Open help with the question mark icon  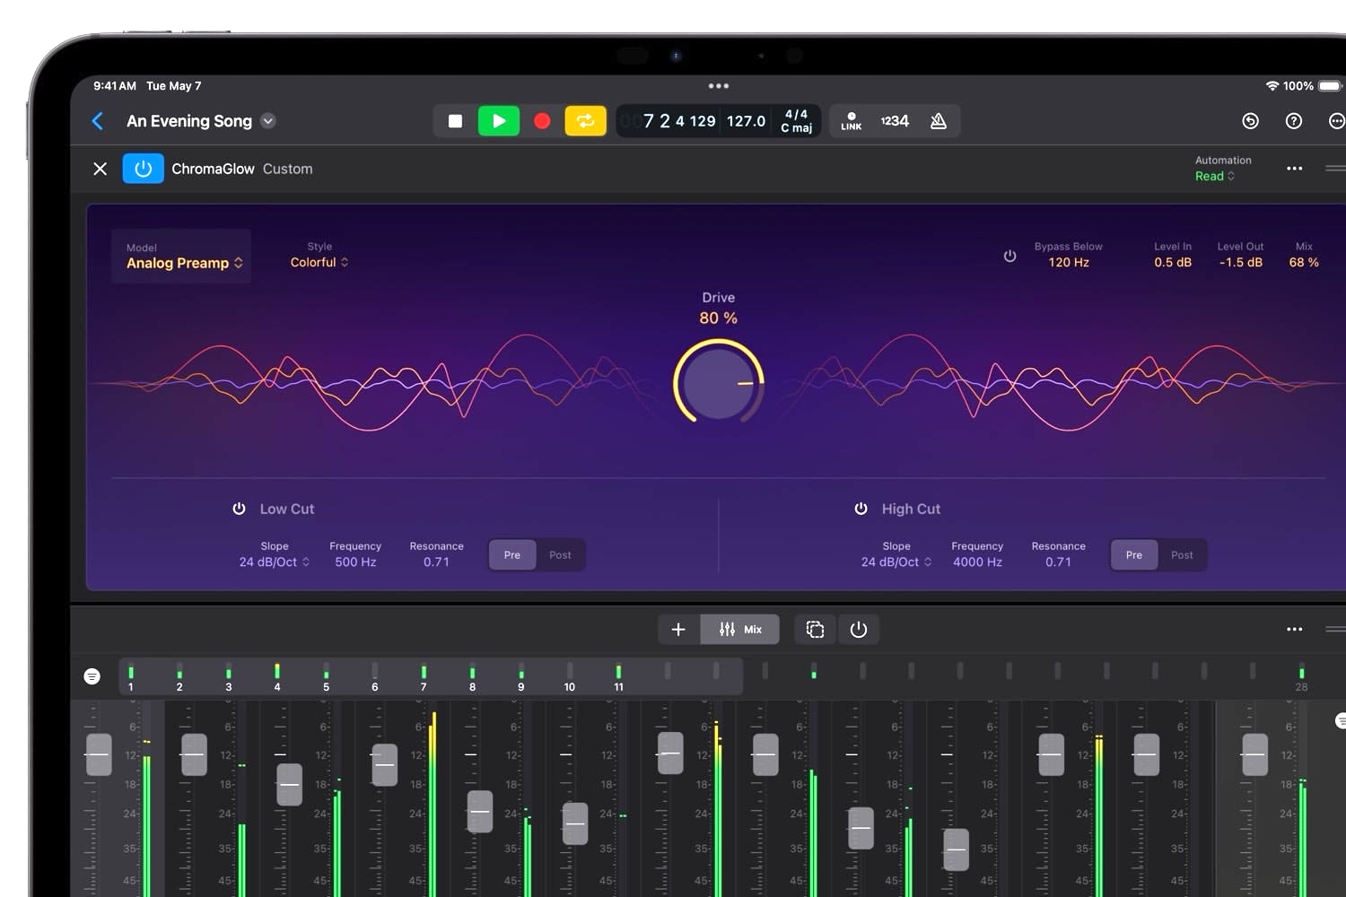pos(1293,121)
